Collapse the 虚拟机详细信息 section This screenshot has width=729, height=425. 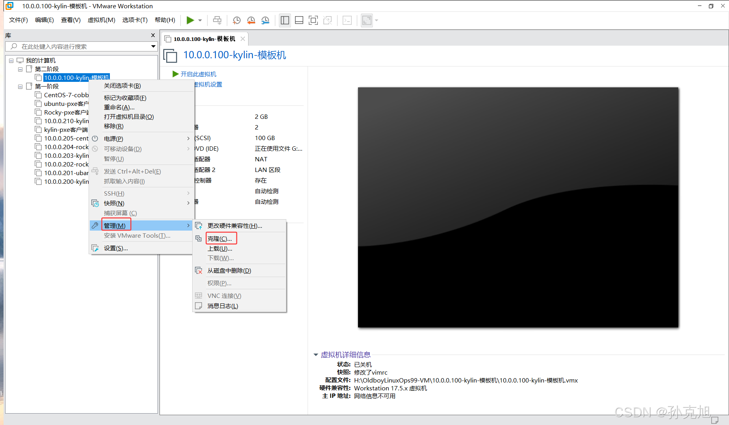click(315, 355)
